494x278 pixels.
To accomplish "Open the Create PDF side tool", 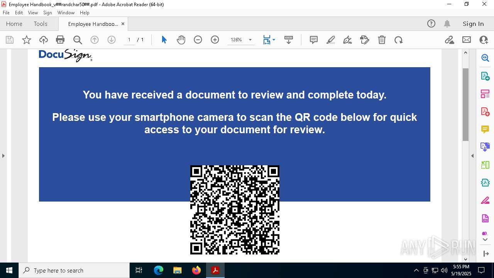I will 485,112.
